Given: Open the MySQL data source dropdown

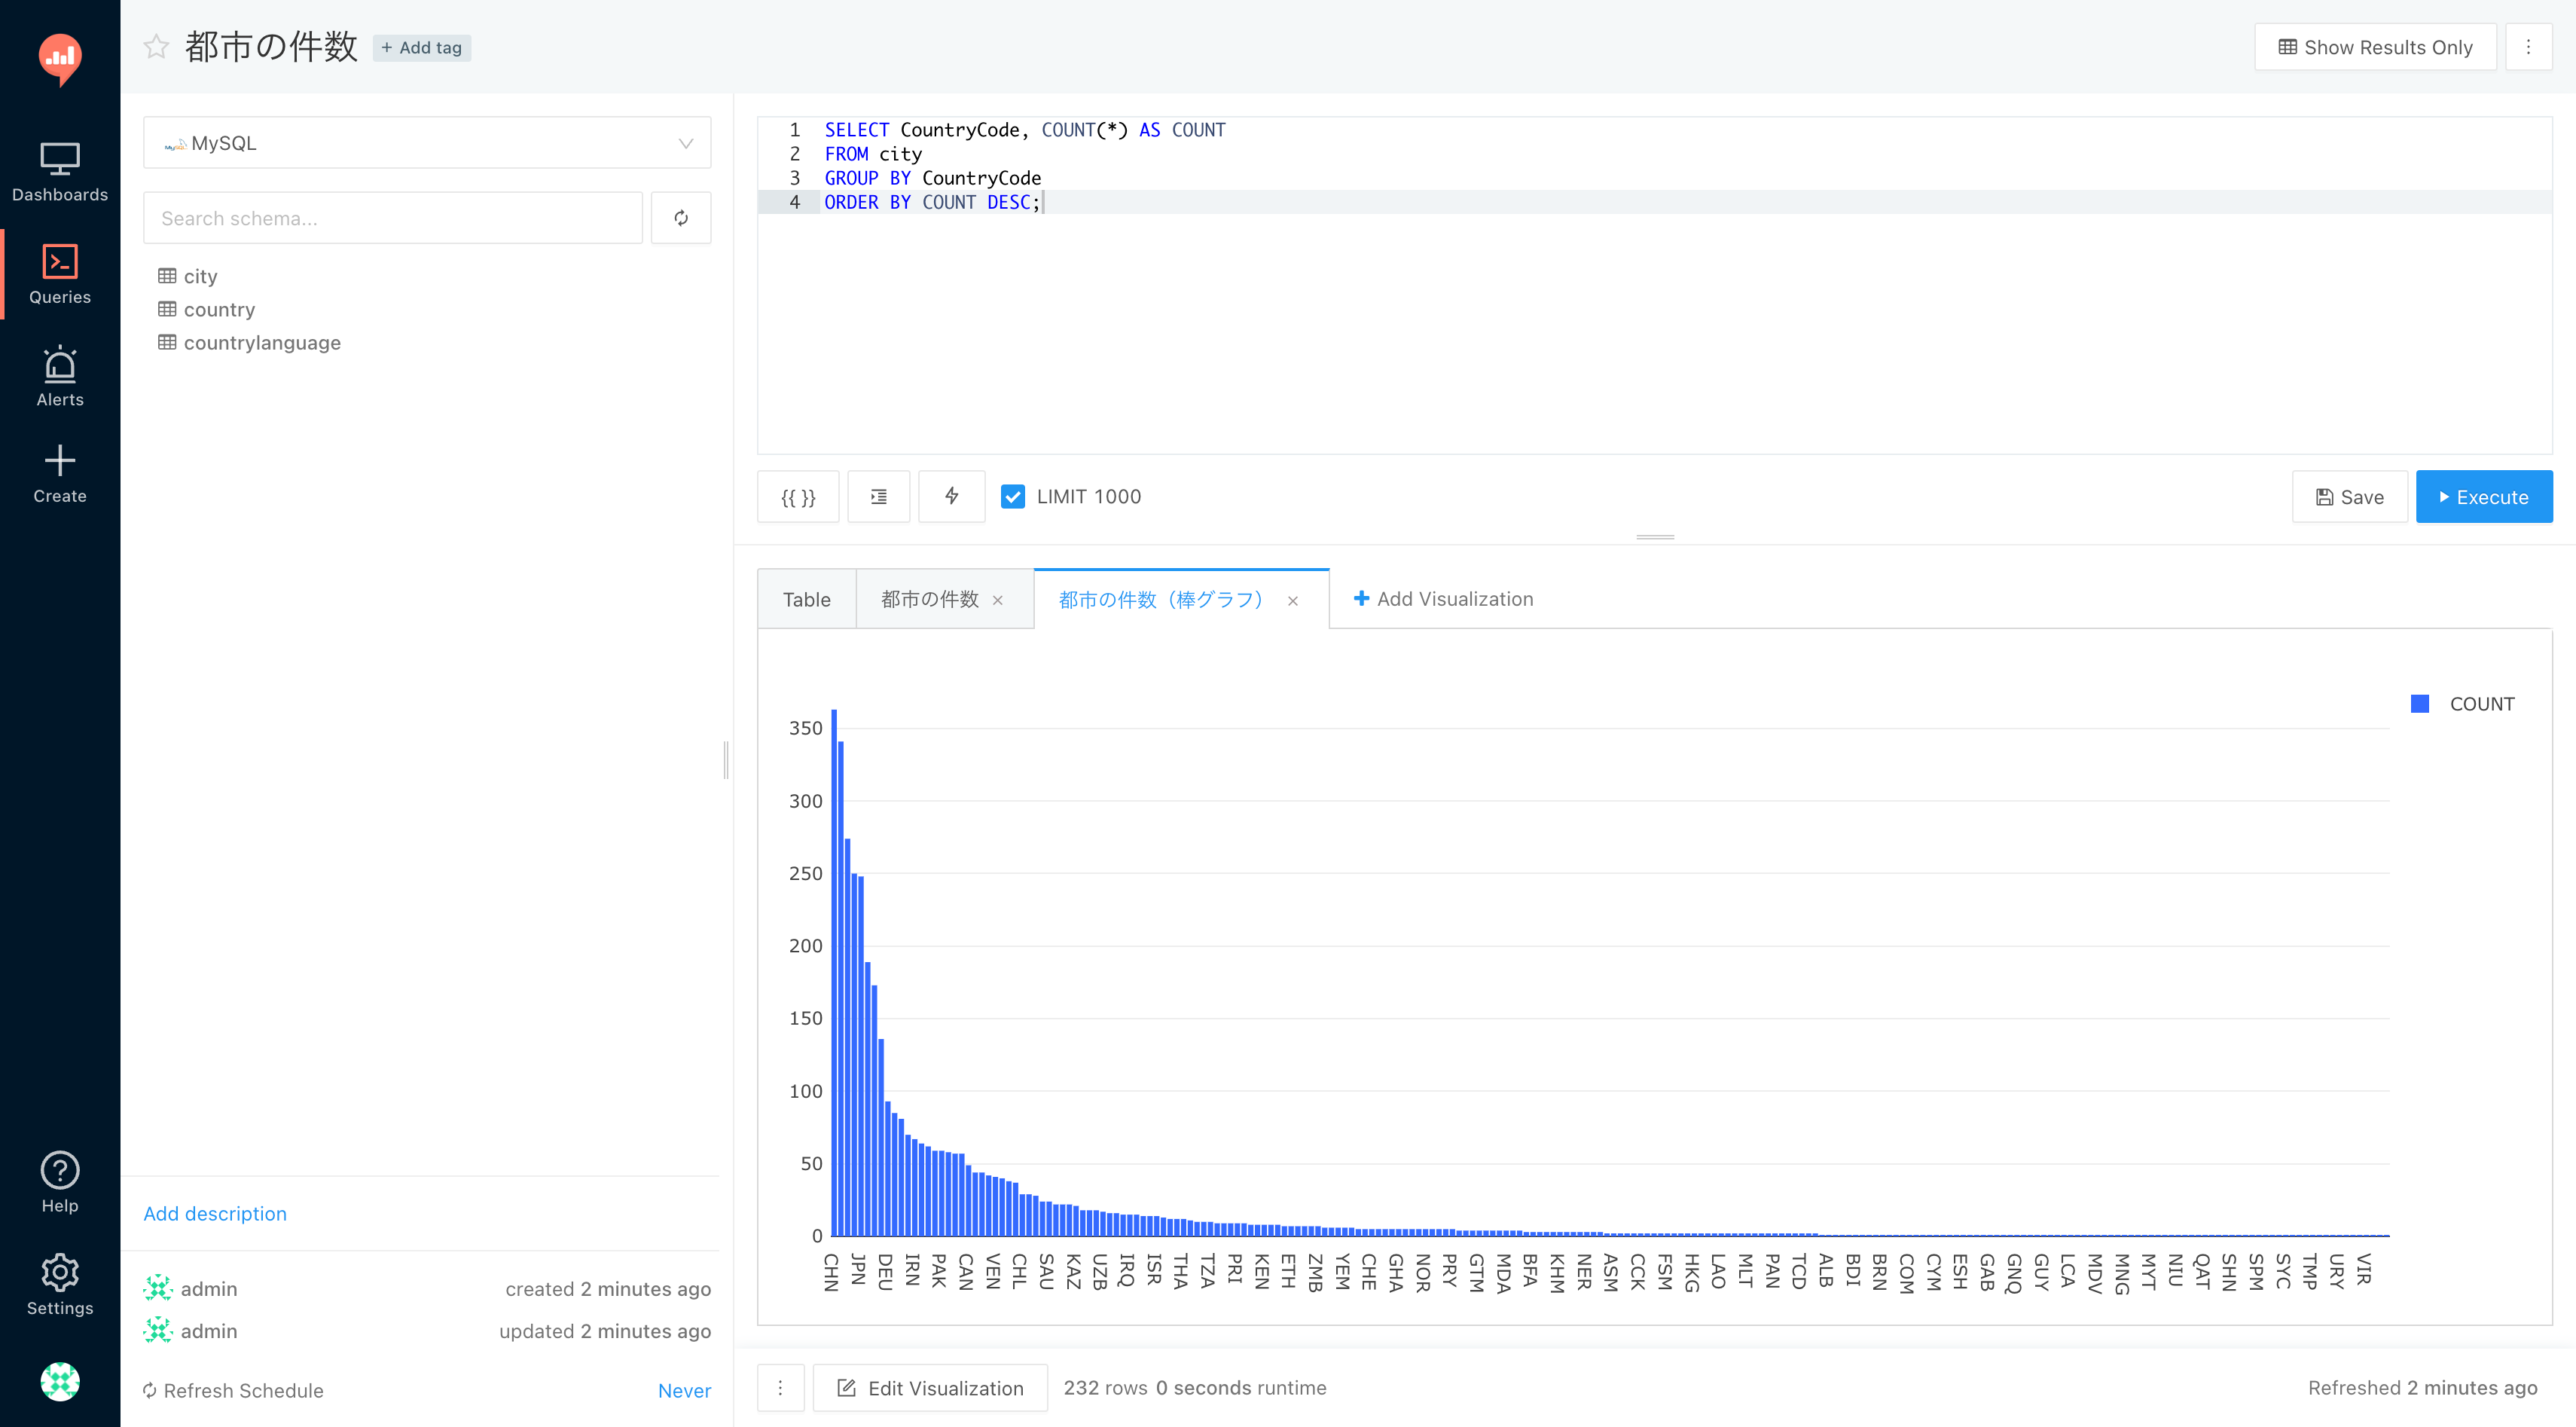Looking at the screenshot, I should (427, 143).
